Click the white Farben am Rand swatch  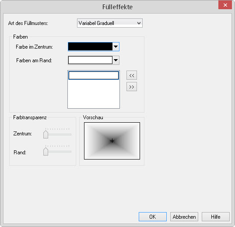click(90, 60)
